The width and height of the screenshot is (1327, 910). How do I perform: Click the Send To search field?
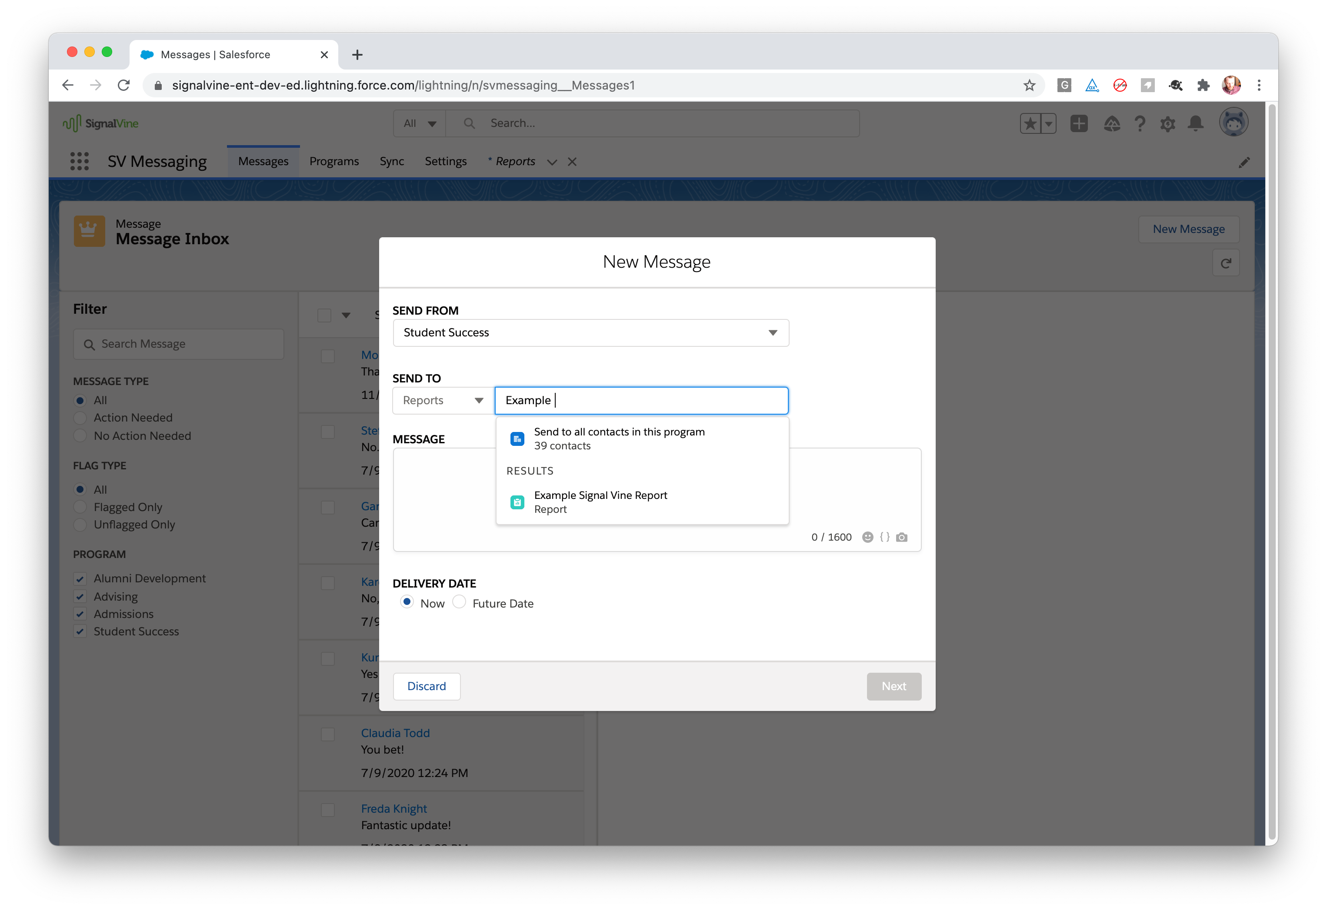click(x=641, y=401)
